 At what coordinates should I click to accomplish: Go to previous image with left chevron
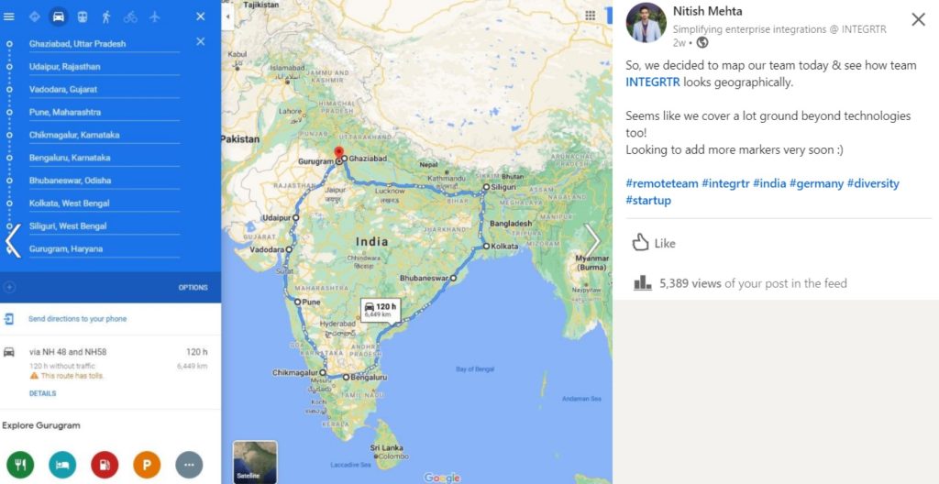[x=13, y=241]
